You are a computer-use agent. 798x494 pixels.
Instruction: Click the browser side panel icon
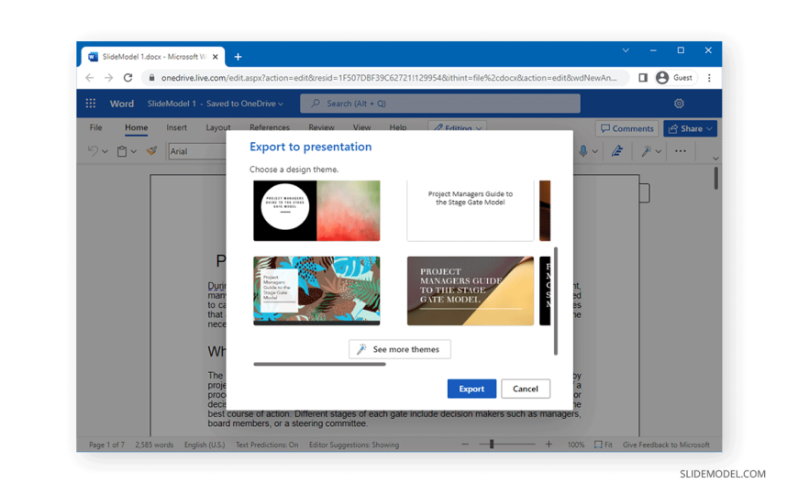click(x=643, y=78)
